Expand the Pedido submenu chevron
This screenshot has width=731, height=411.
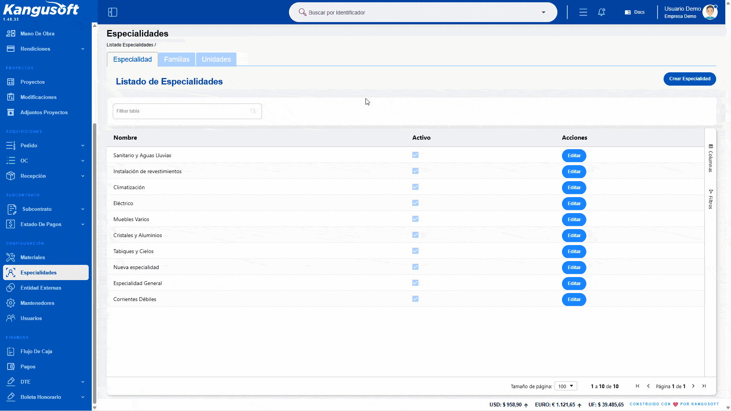(83, 145)
